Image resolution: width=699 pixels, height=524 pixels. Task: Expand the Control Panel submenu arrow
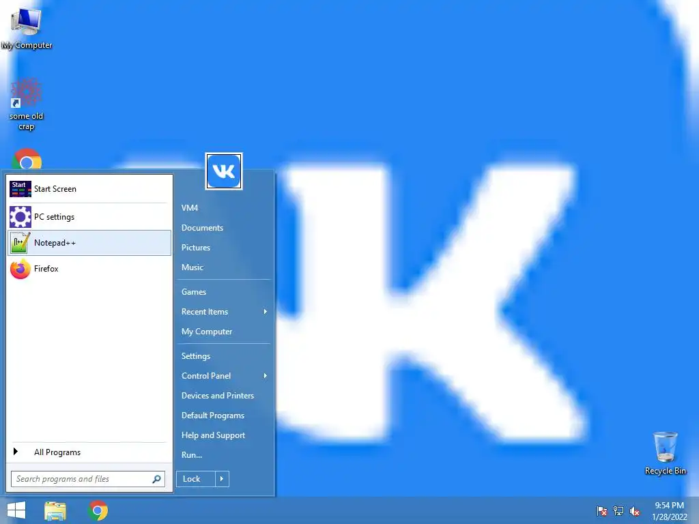(266, 376)
